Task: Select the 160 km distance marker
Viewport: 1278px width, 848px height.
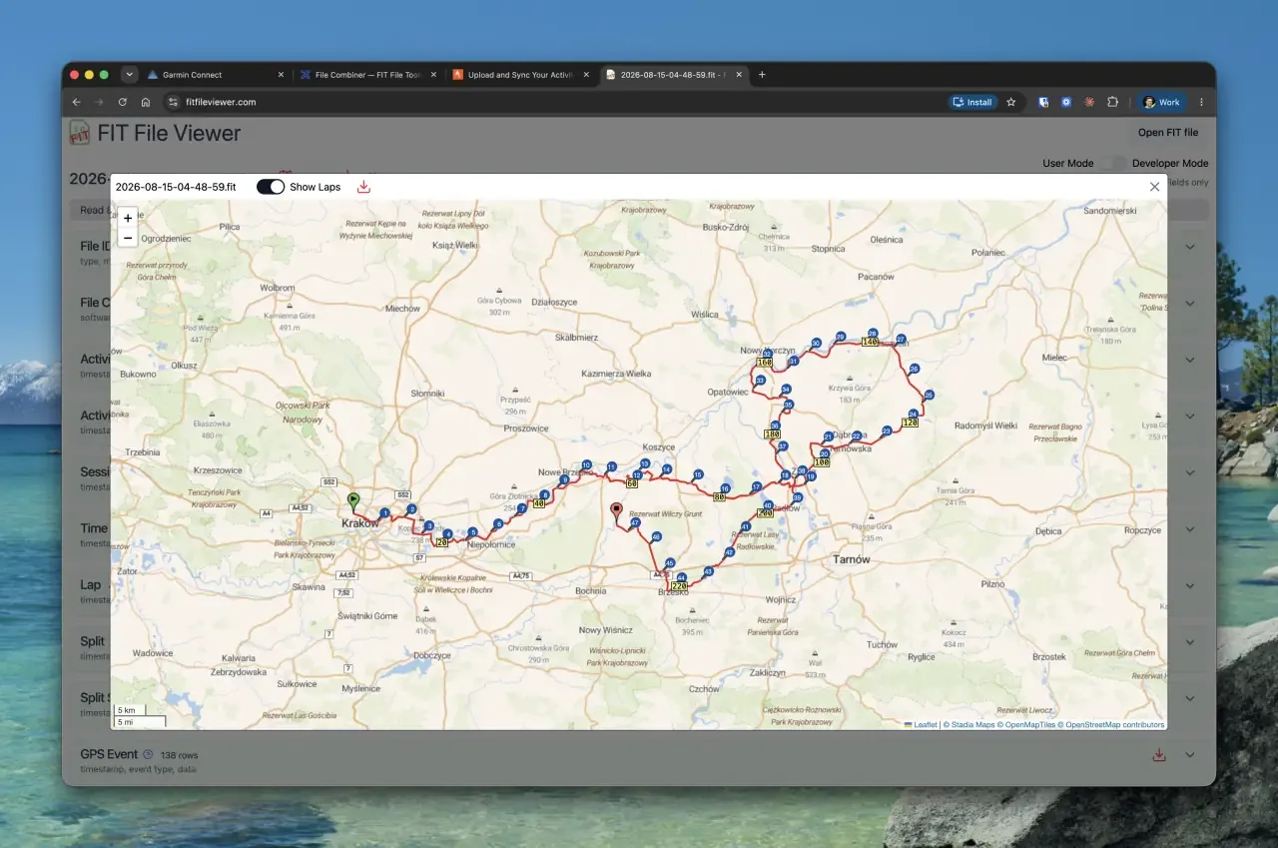Action: click(765, 362)
